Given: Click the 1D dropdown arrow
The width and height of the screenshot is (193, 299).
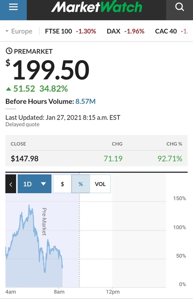Looking at the screenshot, I should (44, 184).
